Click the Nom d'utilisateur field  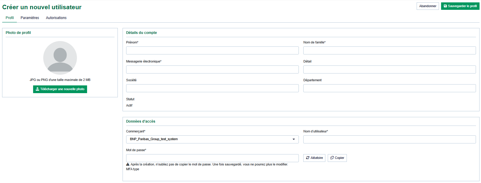[389, 139]
